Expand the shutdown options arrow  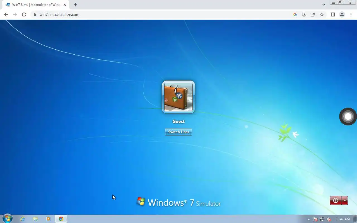click(345, 200)
